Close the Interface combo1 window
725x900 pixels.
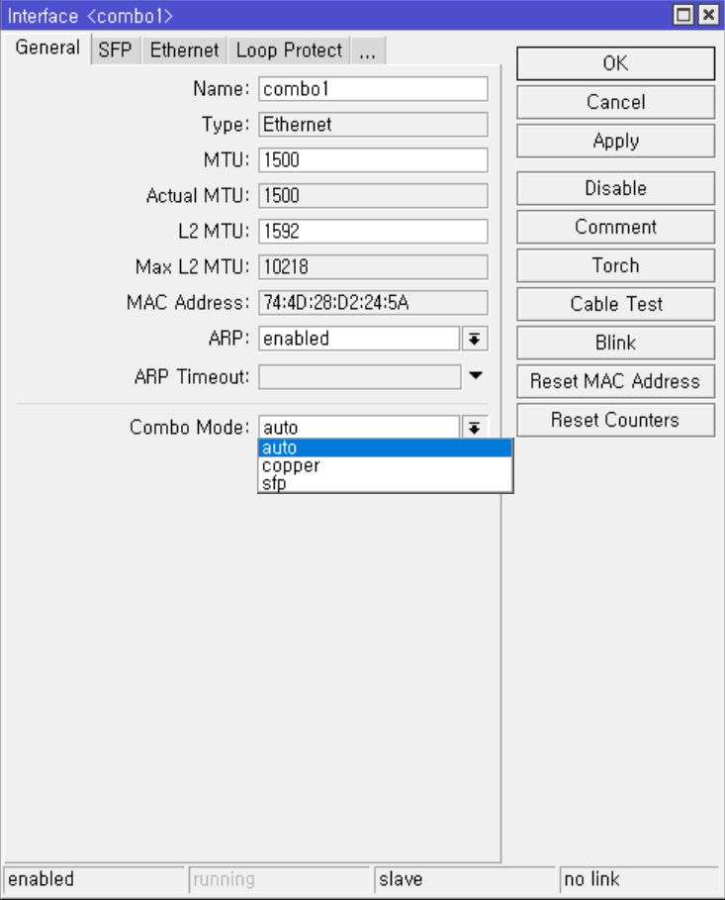pos(708,15)
